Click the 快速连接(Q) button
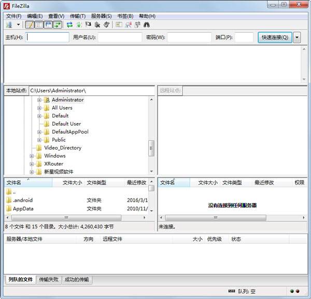311x299 pixels. click(275, 37)
